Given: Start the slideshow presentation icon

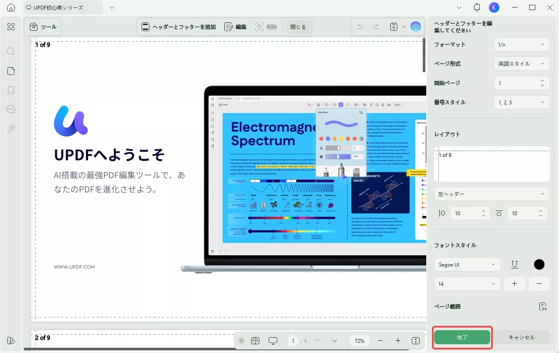Looking at the screenshot, I should click(x=273, y=341).
